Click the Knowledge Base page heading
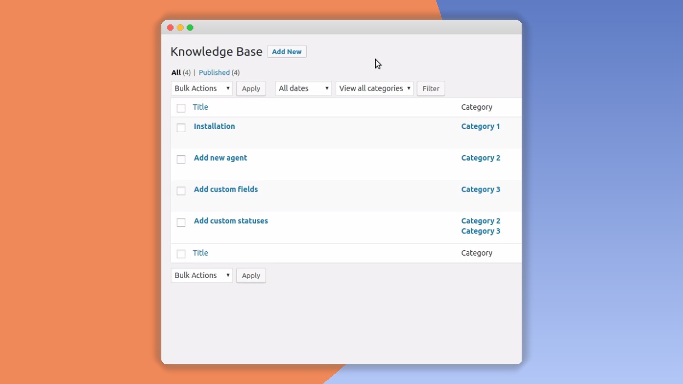Image resolution: width=683 pixels, height=384 pixels. coord(217,51)
